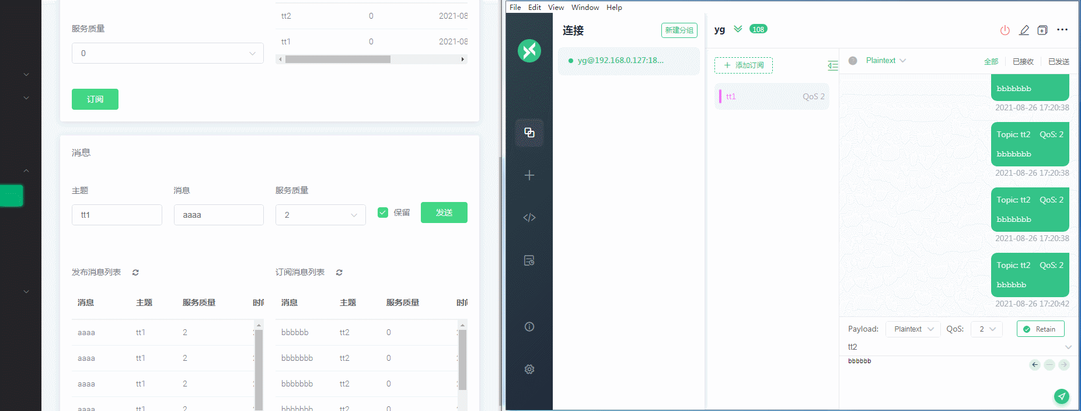This screenshot has width=1081, height=411.
Task: Select the yg@192.168.0.127 connection
Action: (x=629, y=61)
